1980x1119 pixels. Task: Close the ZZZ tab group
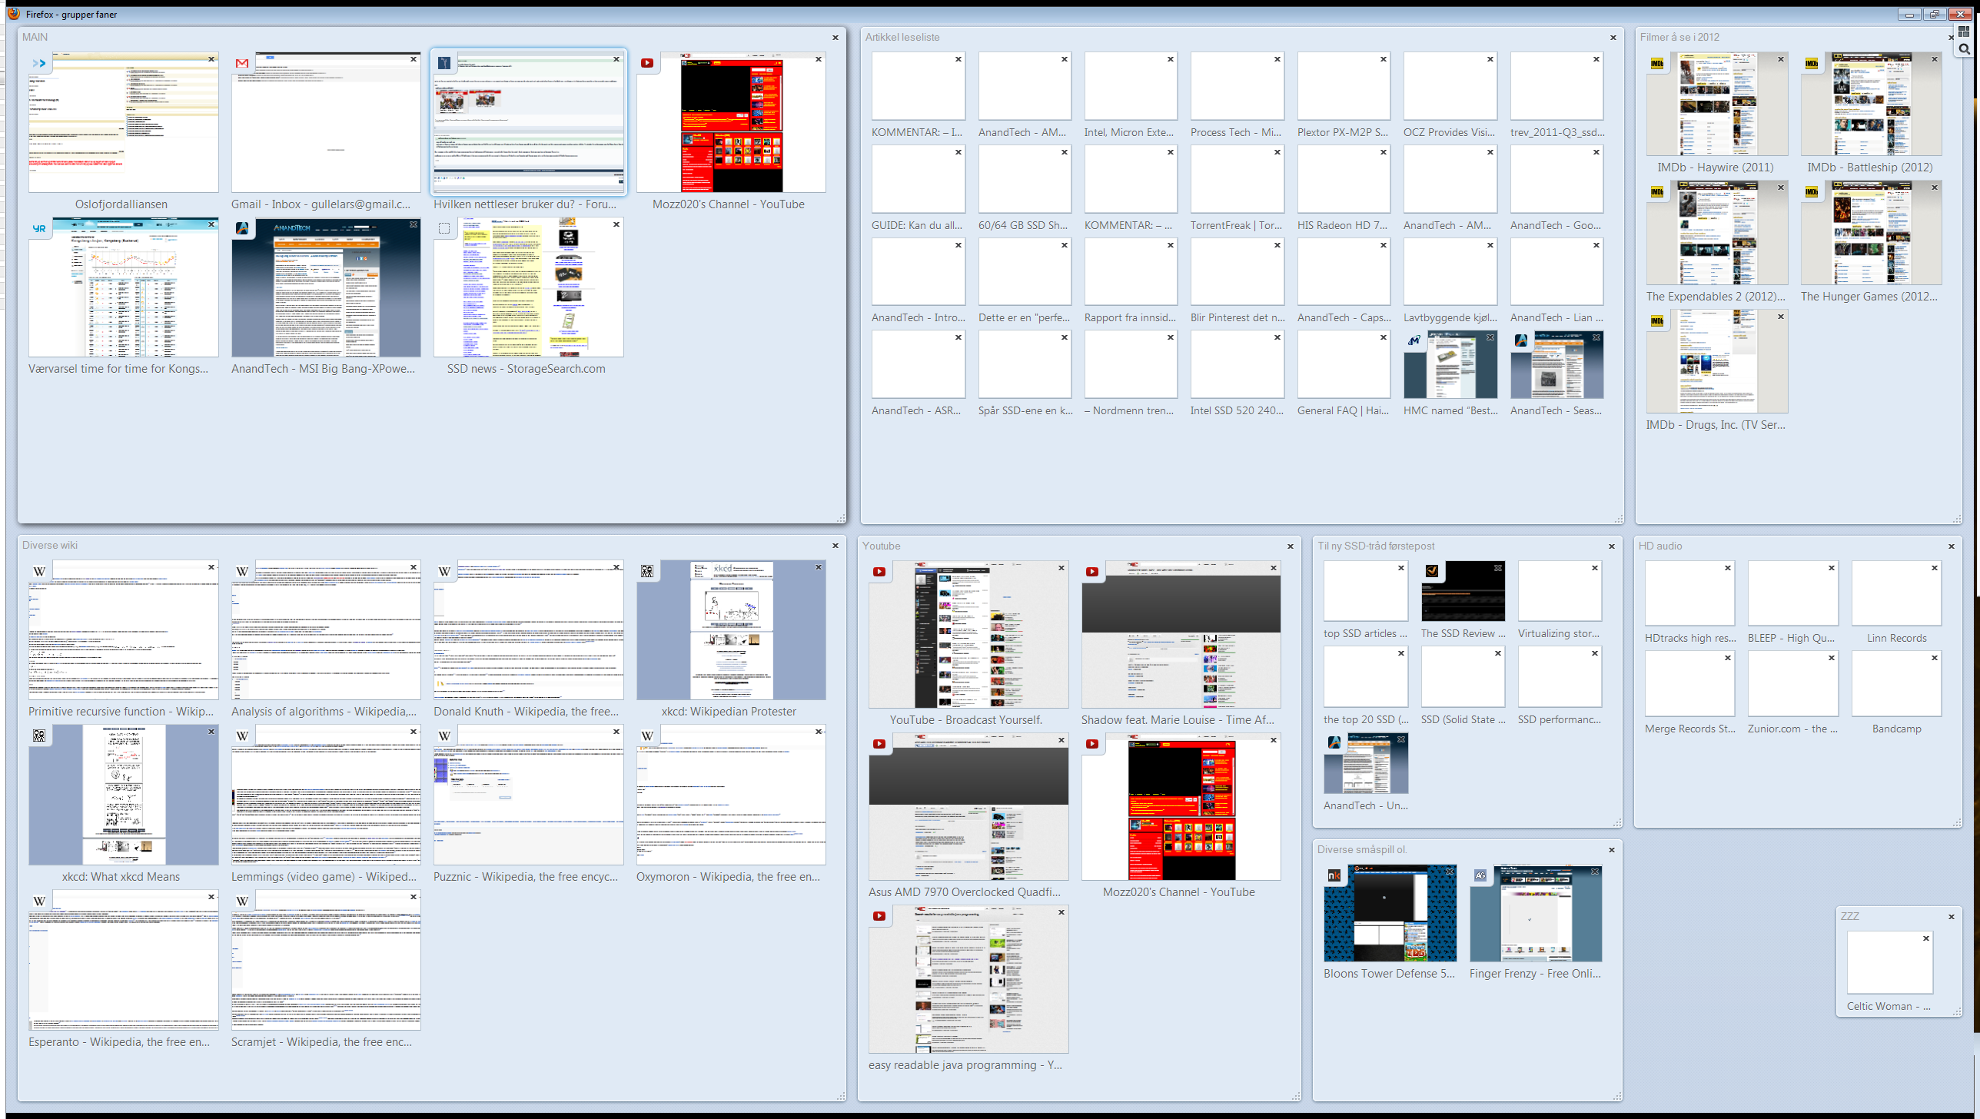point(1952,916)
